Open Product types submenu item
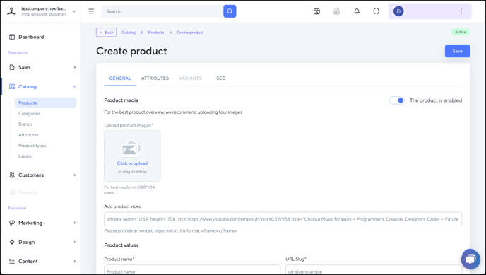This screenshot has height=275, width=486. (x=32, y=146)
